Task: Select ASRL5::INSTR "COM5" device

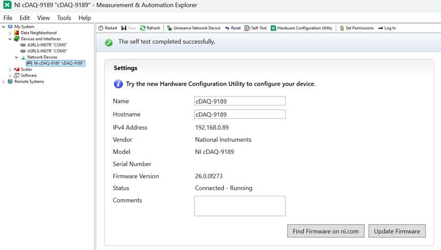Action: [x=47, y=51]
